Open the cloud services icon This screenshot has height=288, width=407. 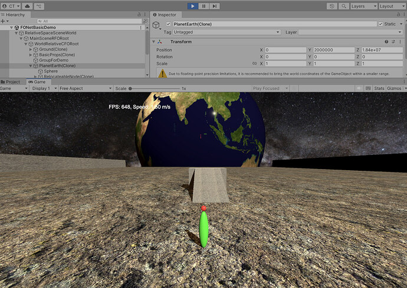coord(27,6)
